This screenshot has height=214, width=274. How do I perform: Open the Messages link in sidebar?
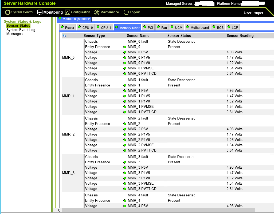14,34
